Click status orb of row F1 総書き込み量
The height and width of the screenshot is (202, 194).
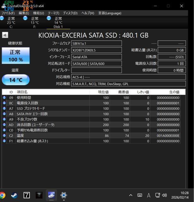click(x=4, y=141)
